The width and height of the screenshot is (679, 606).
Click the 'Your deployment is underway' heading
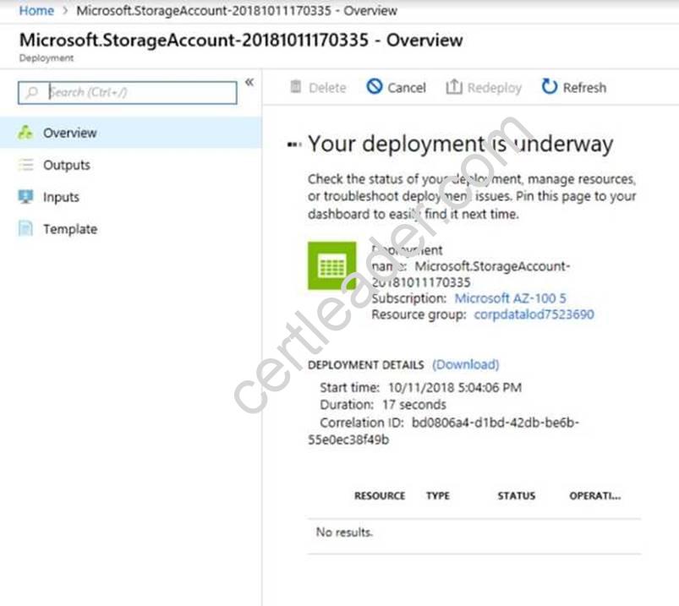point(460,144)
